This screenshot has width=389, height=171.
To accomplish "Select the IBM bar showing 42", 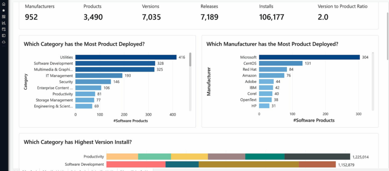I will [266, 88].
